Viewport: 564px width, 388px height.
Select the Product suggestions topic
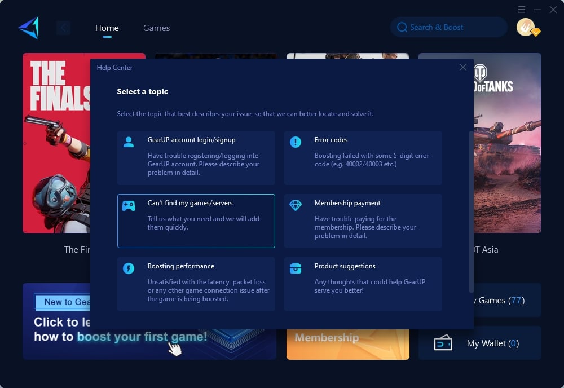pos(363,284)
